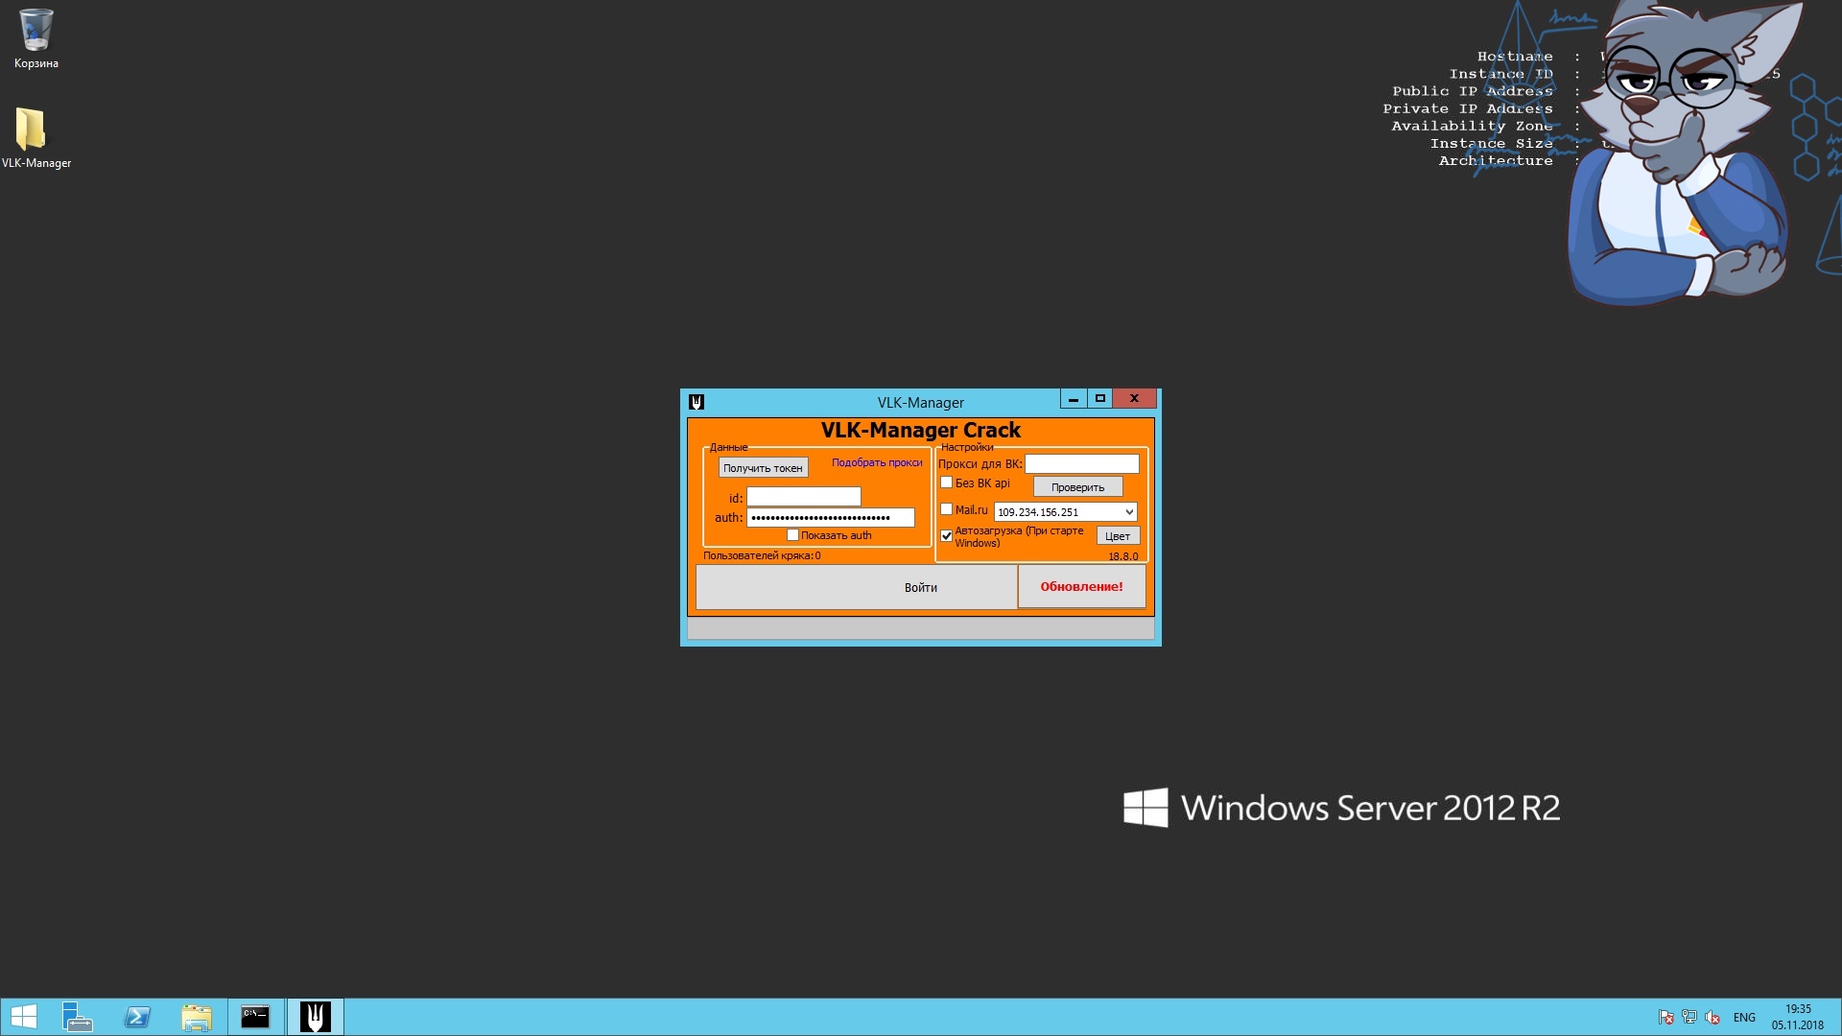Open PowerShell from the taskbar
This screenshot has width=1842, height=1036.
pos(137,1017)
